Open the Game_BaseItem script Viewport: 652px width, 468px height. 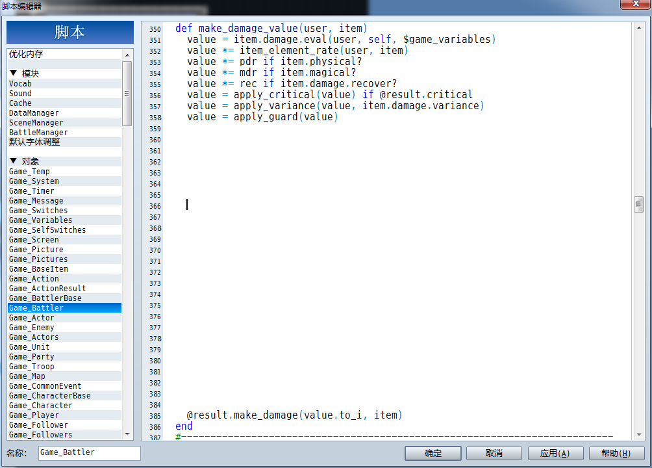click(65, 269)
